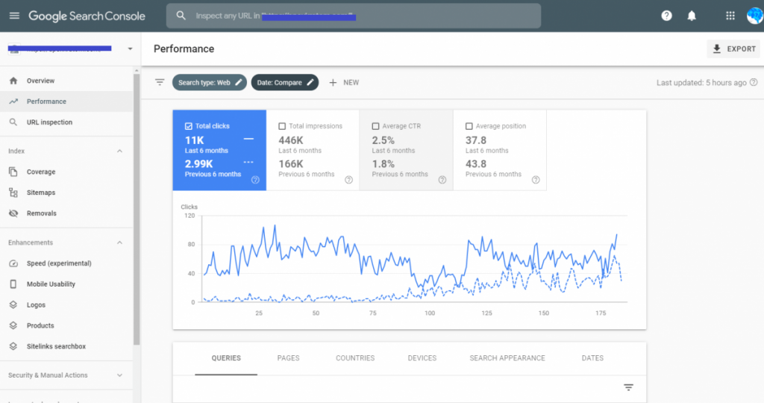The image size is (764, 403).
Task: Collapse the Index section
Action: (119, 151)
